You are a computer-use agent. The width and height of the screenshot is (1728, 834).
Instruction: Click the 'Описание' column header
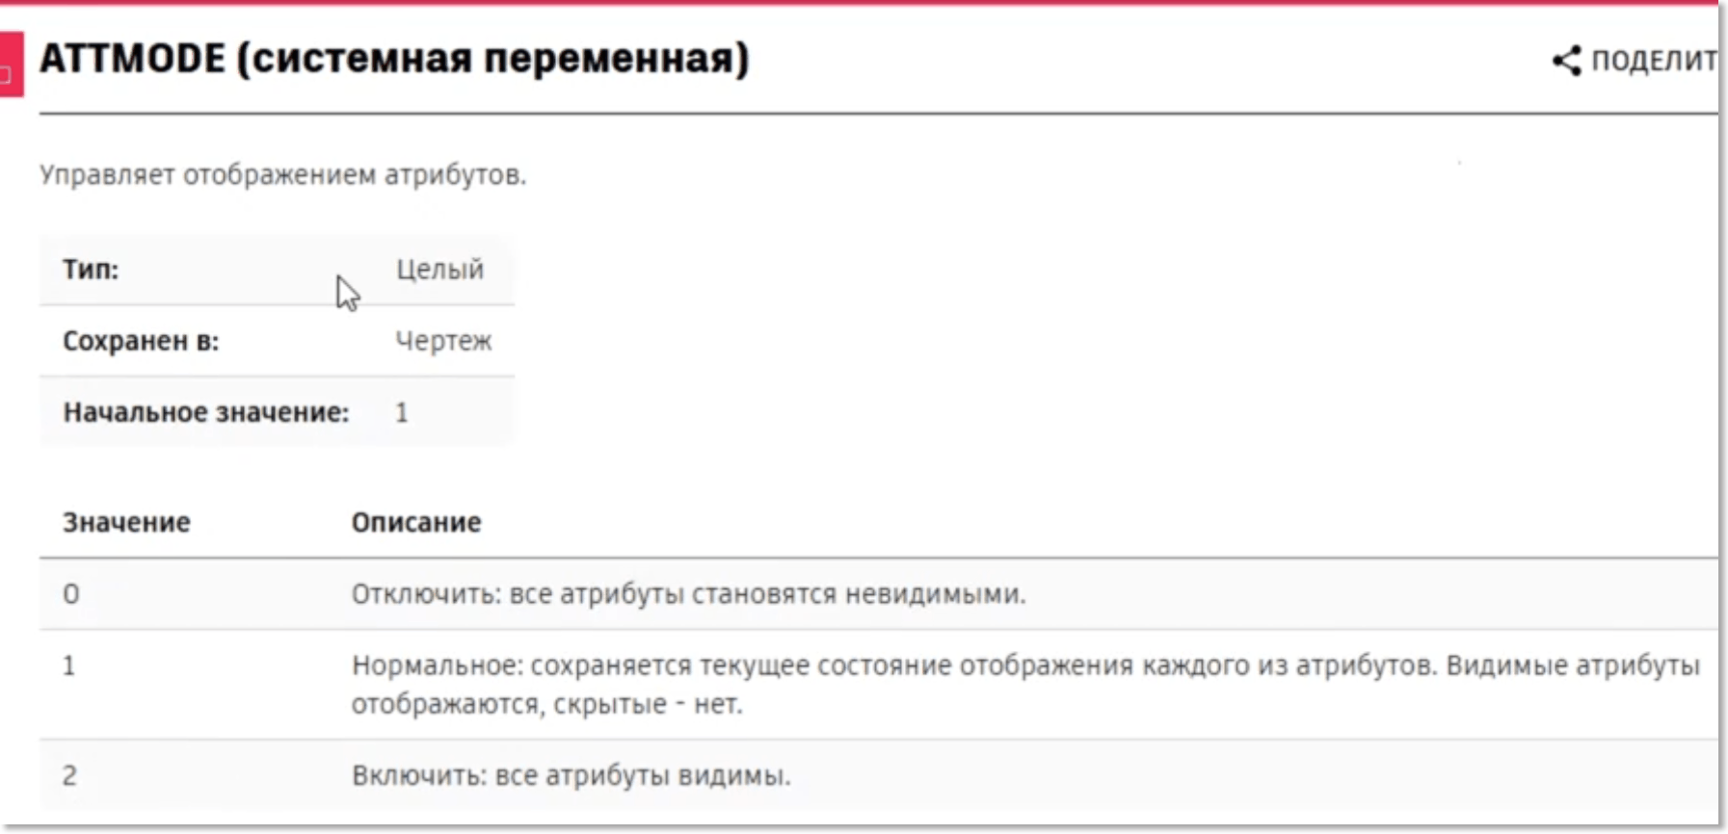(x=415, y=522)
